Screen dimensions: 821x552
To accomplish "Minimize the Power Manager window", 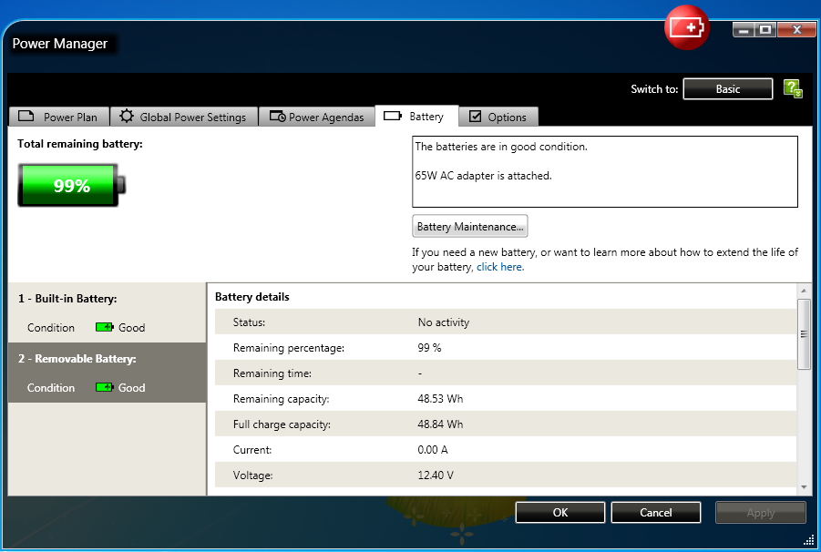I will 744,30.
